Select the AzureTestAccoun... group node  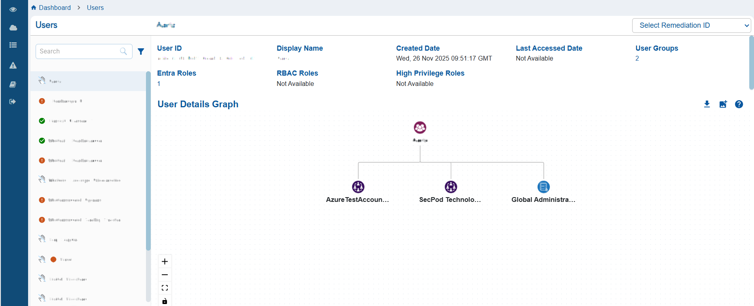358,187
